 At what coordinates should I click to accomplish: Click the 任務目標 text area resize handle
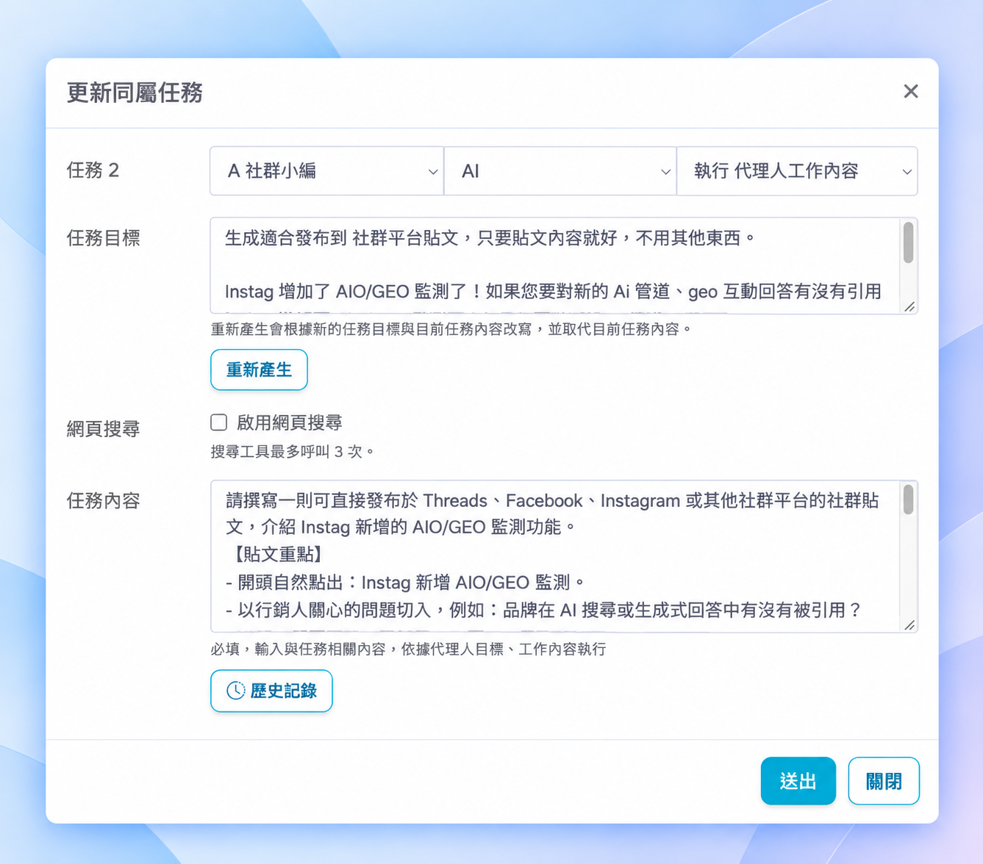tap(909, 306)
